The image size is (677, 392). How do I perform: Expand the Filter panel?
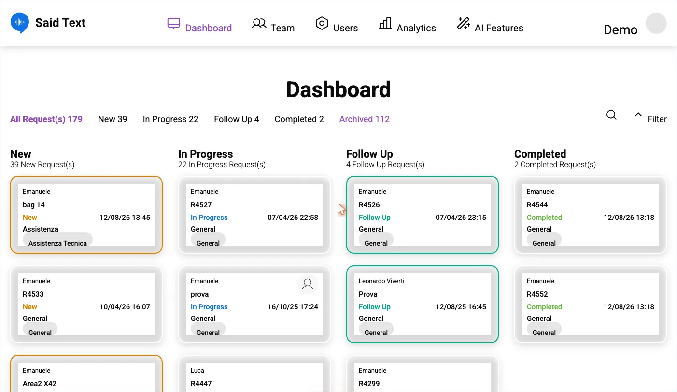(x=650, y=117)
